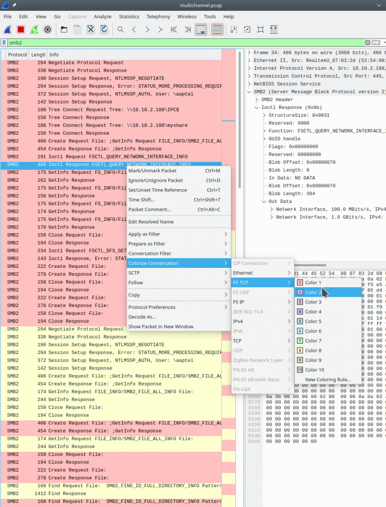
Task: Select Color 8 in the submenu
Action: (328, 351)
